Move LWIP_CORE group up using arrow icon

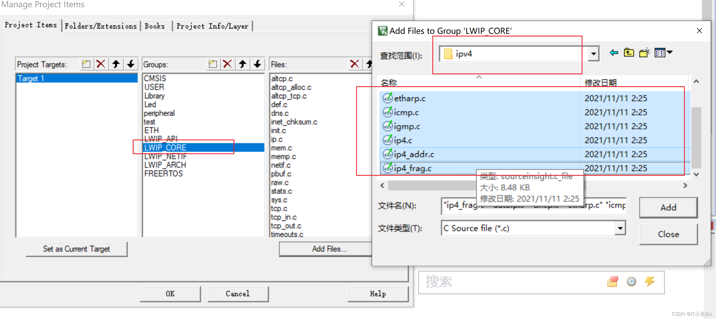(242, 64)
